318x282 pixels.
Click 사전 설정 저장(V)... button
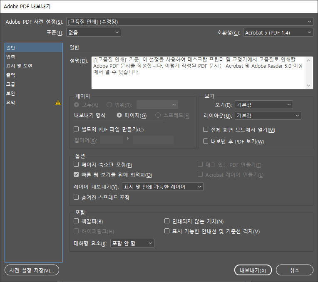32,270
